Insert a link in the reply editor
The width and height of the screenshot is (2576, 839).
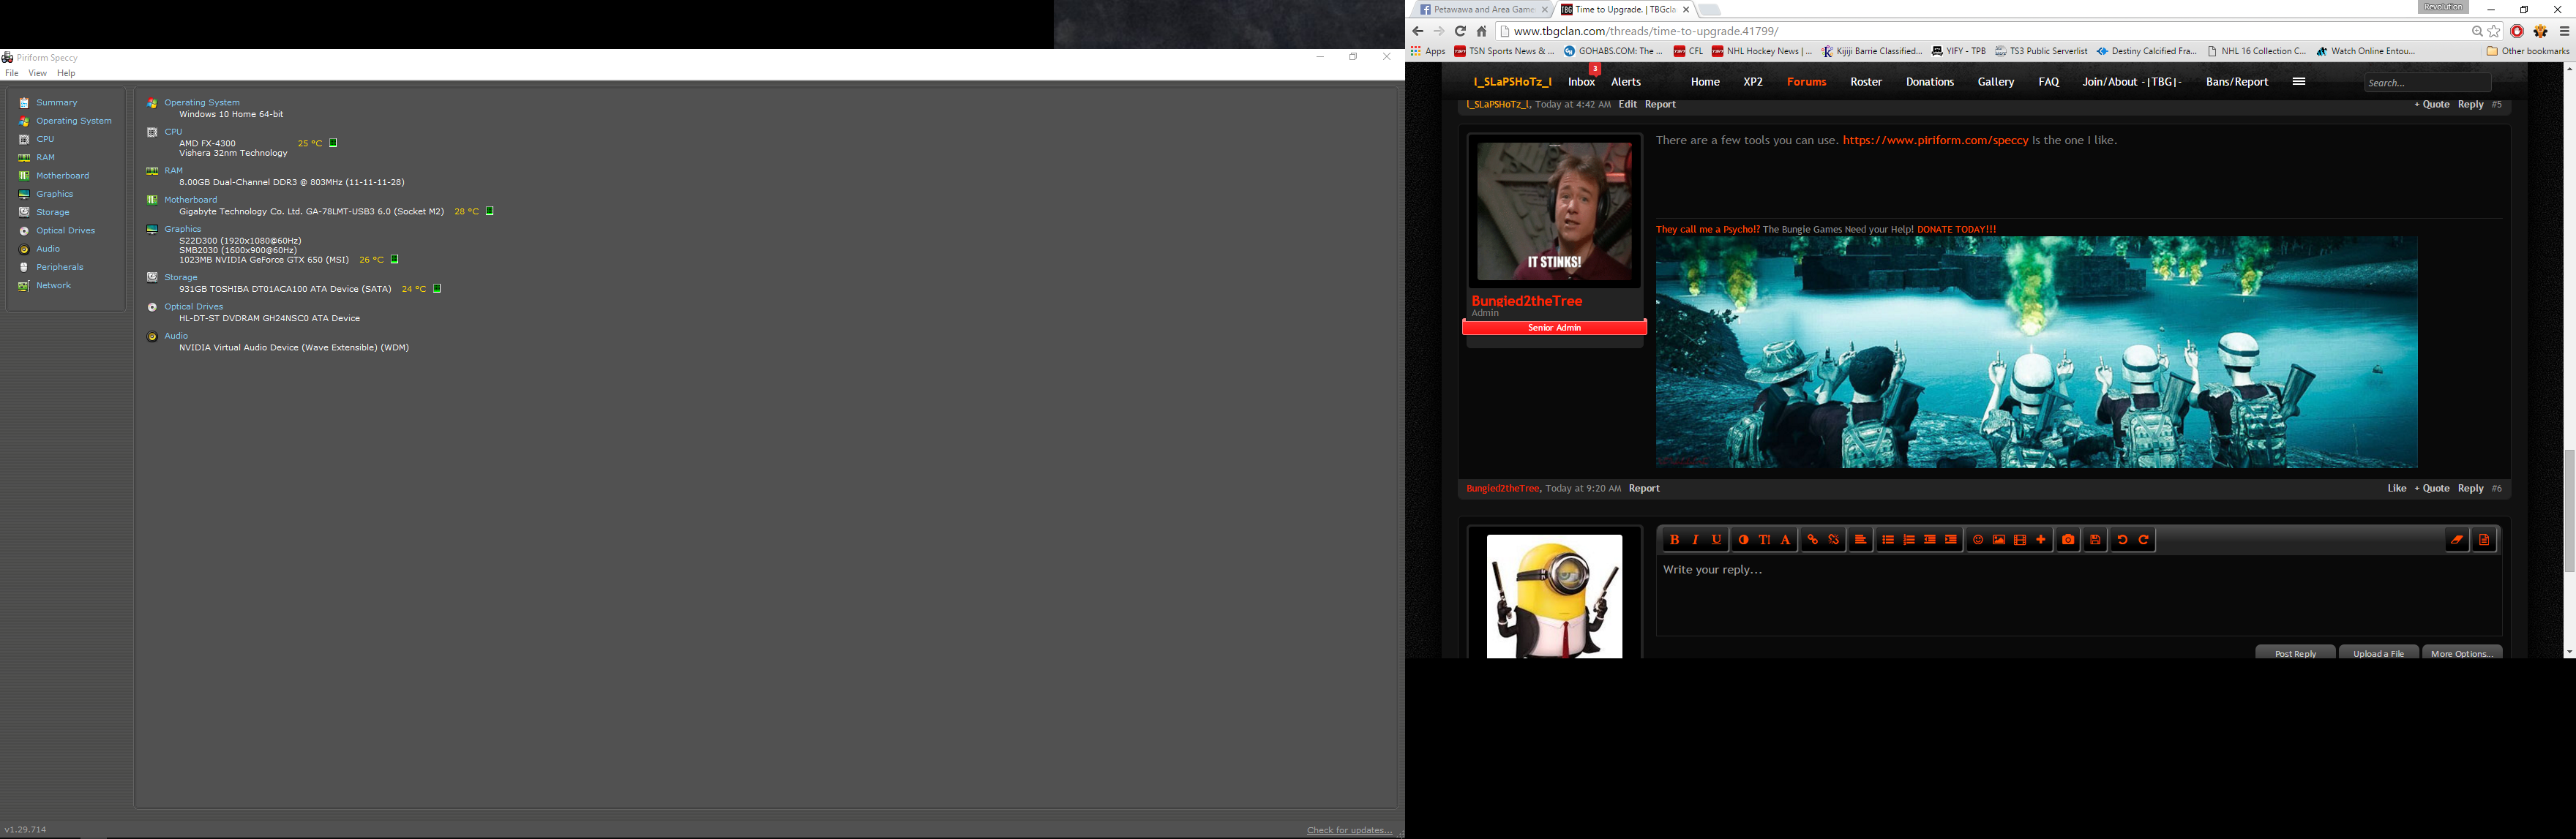pyautogui.click(x=1812, y=540)
